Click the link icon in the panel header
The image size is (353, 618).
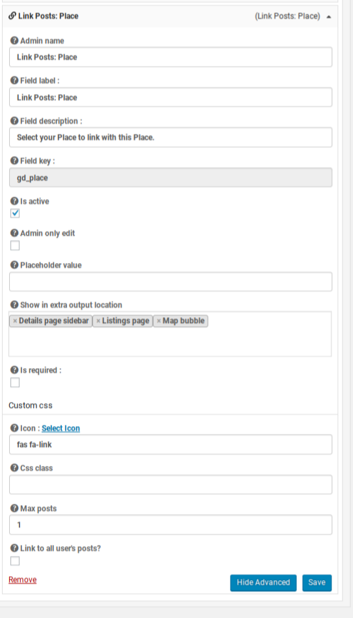coord(12,16)
